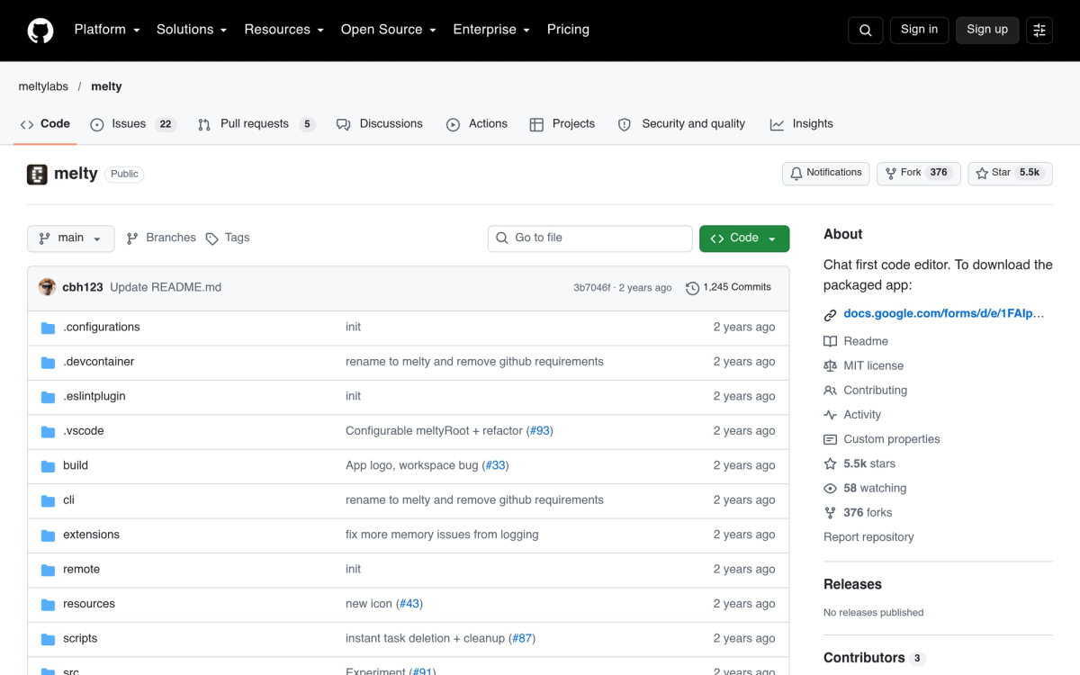Switch to the Insights tab
1080x675 pixels.
(802, 124)
